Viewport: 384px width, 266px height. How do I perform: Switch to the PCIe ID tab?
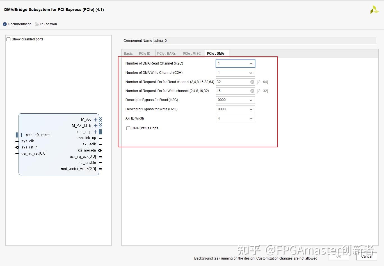(145, 53)
